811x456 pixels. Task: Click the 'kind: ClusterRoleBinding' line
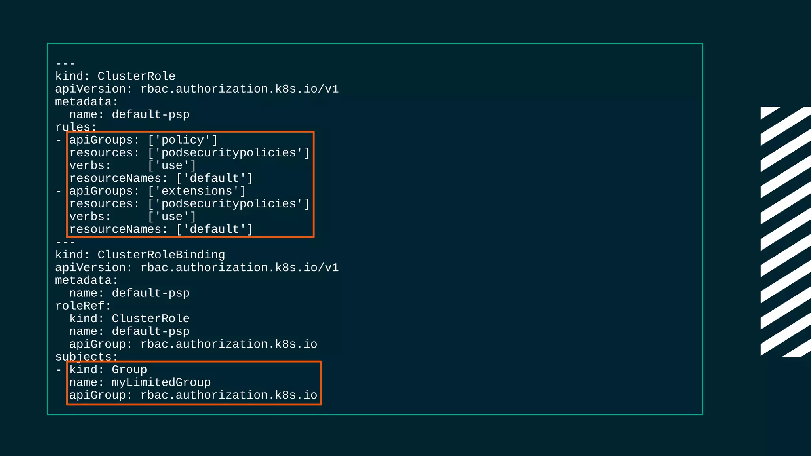(140, 255)
